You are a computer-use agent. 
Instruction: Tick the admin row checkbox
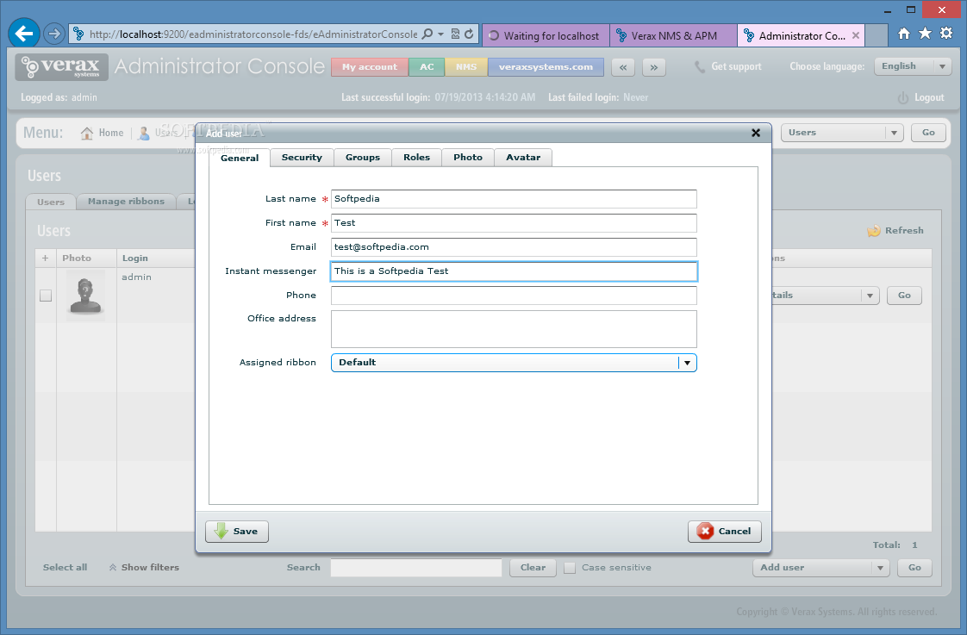pyautogui.click(x=46, y=296)
